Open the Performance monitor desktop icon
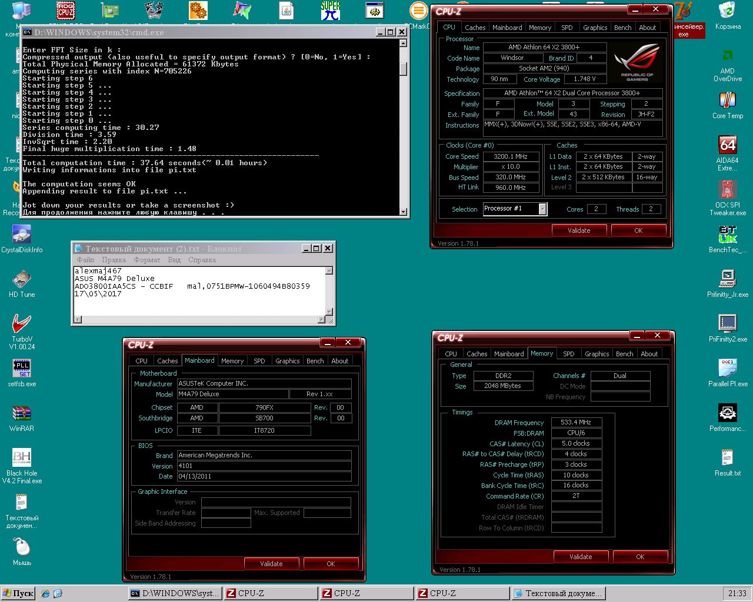753x602 pixels. 728,417
